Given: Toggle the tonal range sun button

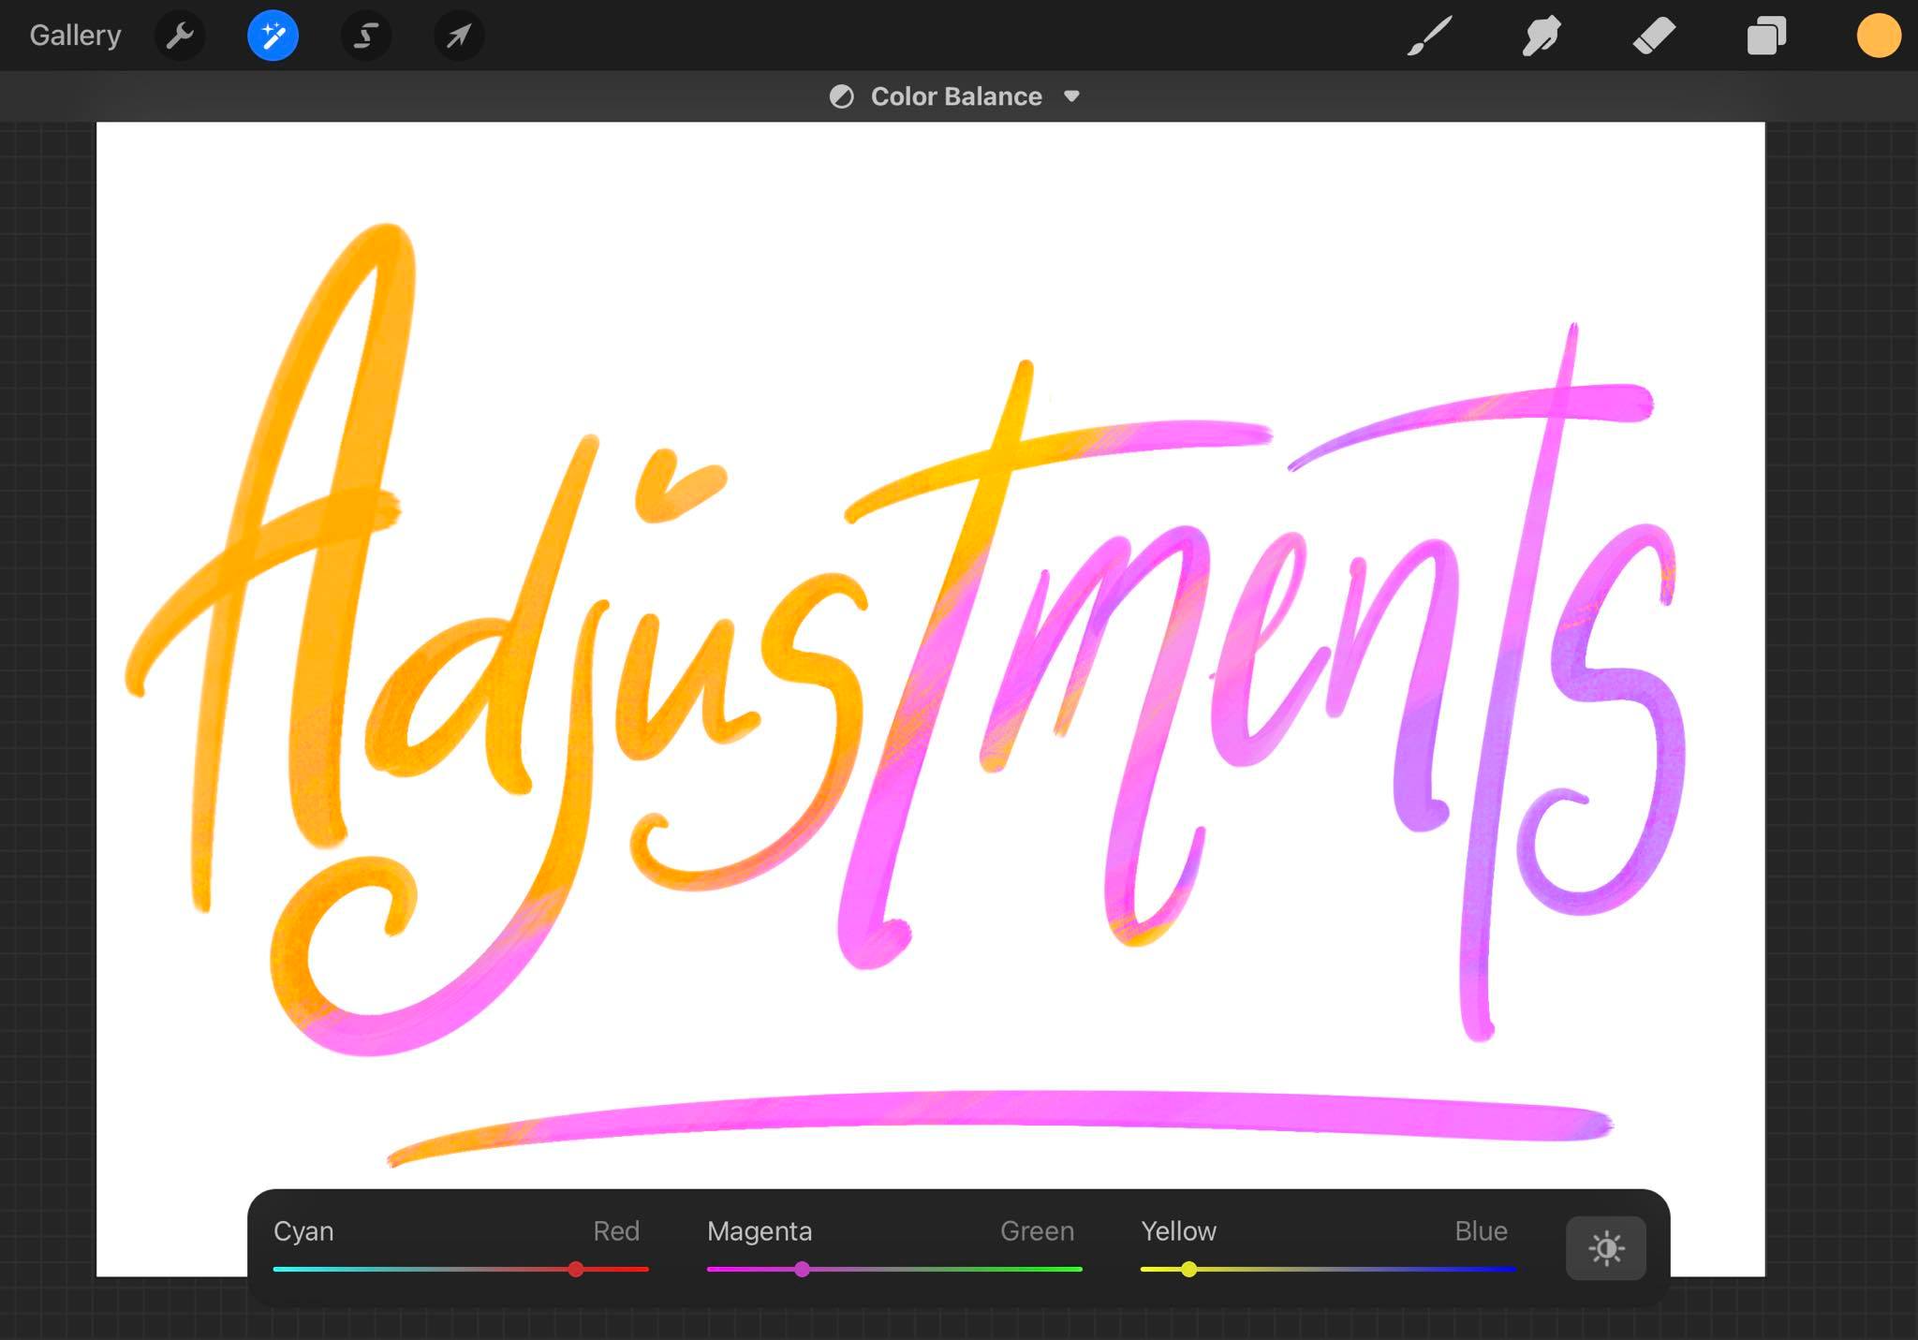Looking at the screenshot, I should click(x=1605, y=1248).
